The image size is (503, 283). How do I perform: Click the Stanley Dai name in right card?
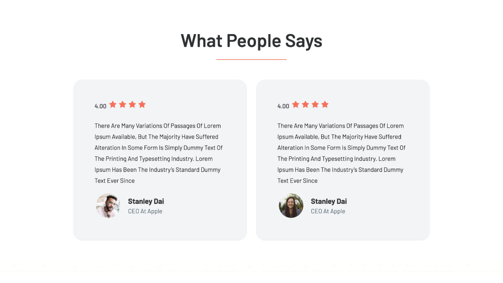click(x=329, y=201)
